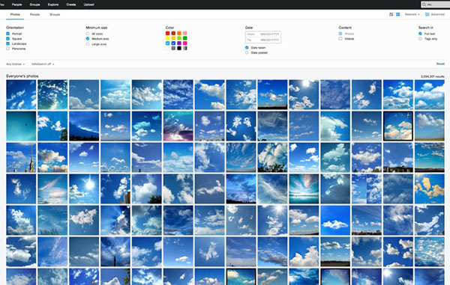Pick the orange color swatch
This screenshot has width=450, height=285.
click(179, 33)
